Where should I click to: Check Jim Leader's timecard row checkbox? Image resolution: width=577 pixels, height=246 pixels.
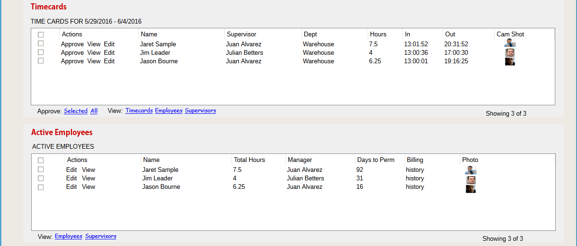[x=41, y=52]
